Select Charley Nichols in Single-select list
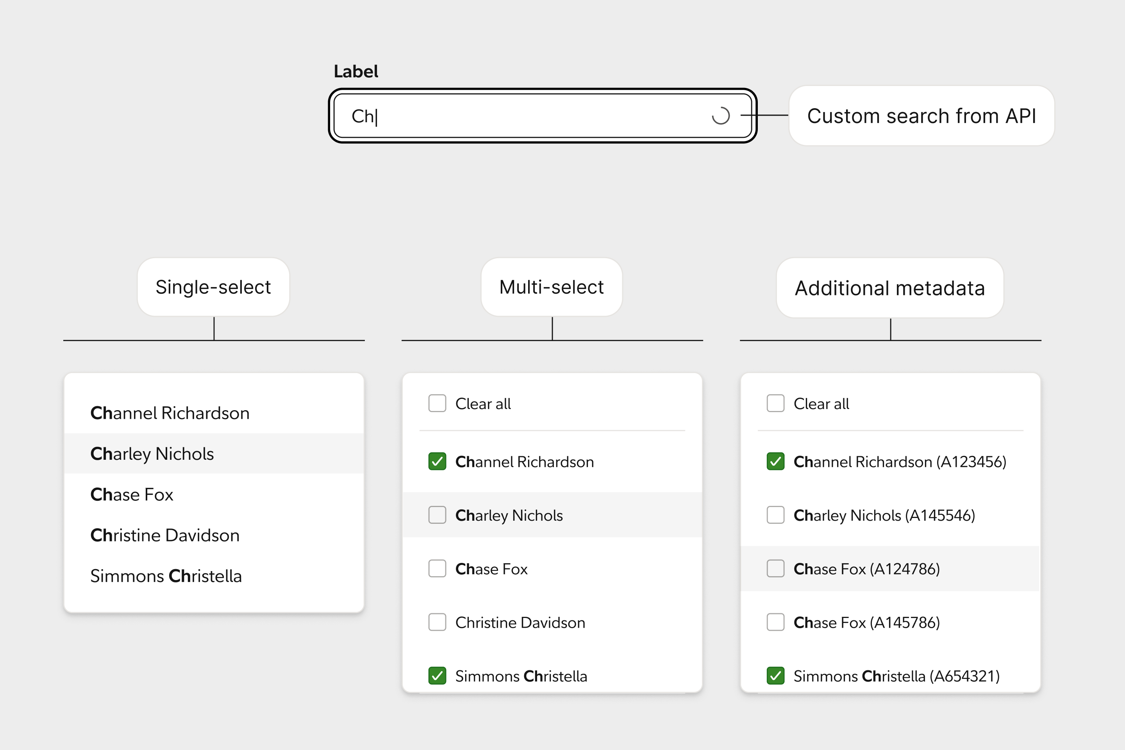 tap(152, 454)
